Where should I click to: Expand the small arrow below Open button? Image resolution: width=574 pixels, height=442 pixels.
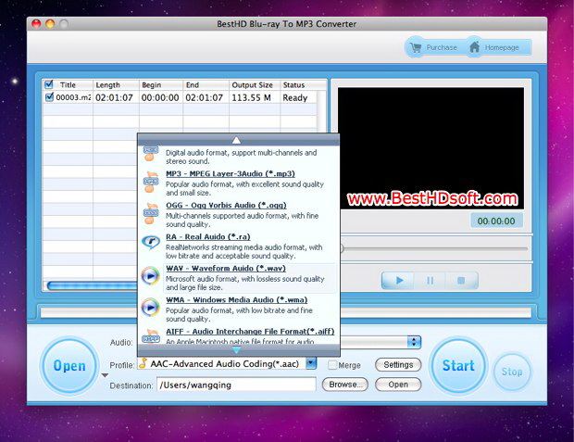click(x=105, y=375)
